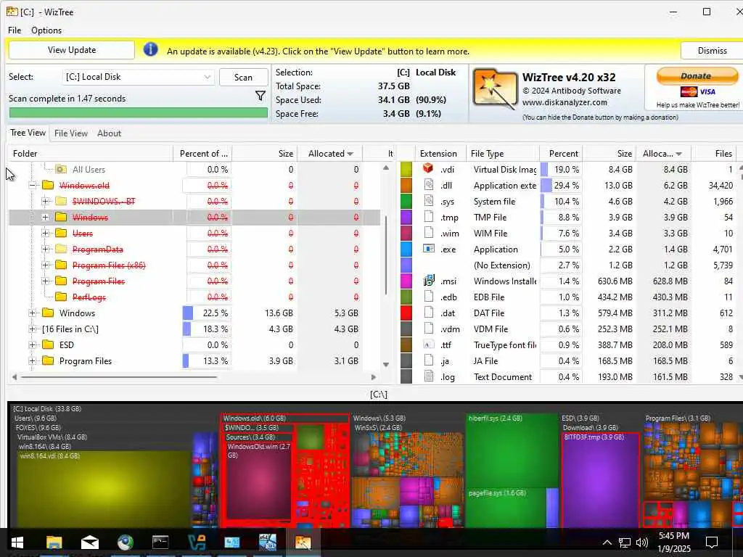743x557 pixels.
Task: Expand the $WINDOWS.~BT folder
Action: [46, 202]
